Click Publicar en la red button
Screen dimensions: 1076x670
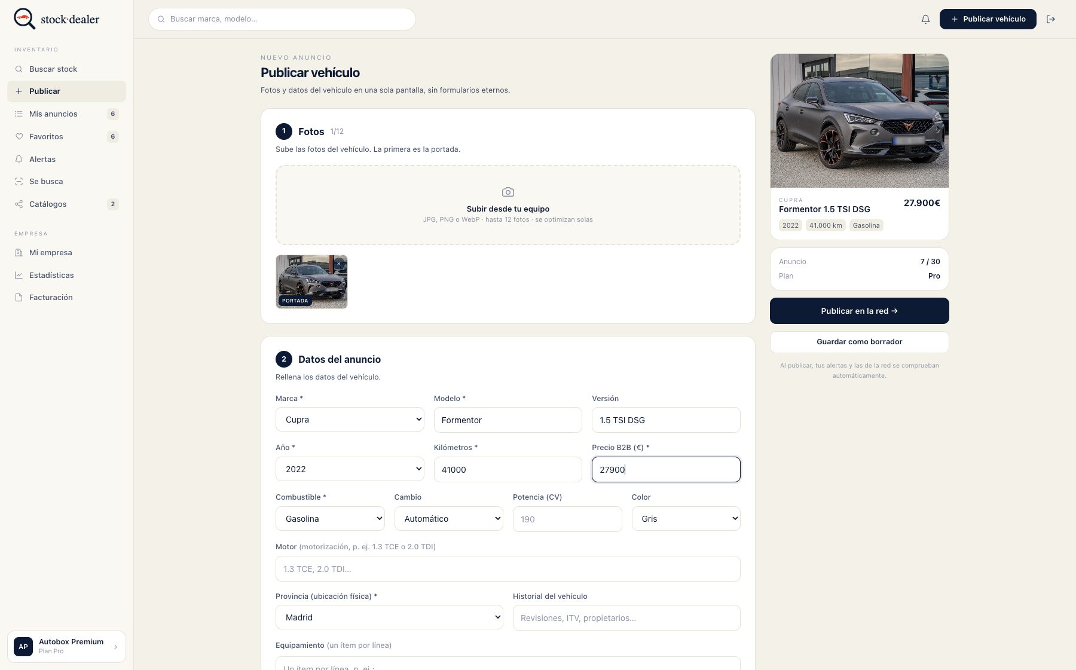point(859,311)
